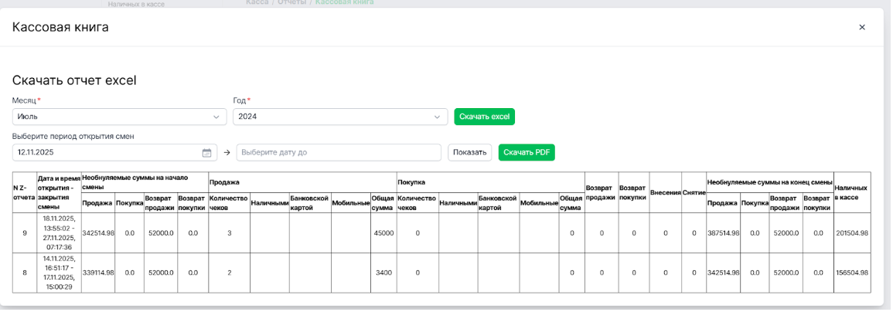Screen dimensions: 893x312
Task: Click the Показать button
Action: click(x=469, y=152)
